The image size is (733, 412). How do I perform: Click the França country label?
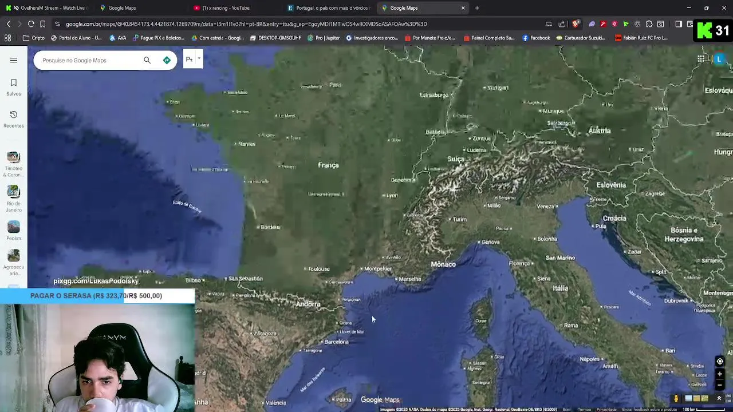pos(329,165)
